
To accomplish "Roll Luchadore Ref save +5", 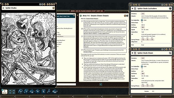I will (148, 40).
